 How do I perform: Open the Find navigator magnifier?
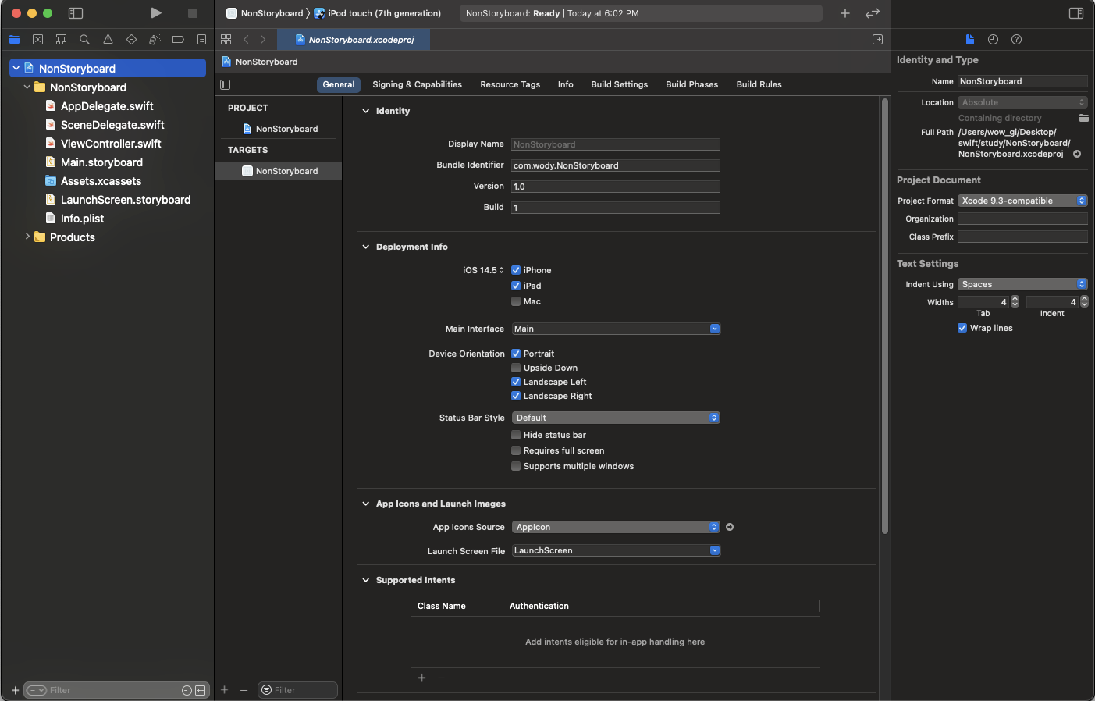click(84, 39)
